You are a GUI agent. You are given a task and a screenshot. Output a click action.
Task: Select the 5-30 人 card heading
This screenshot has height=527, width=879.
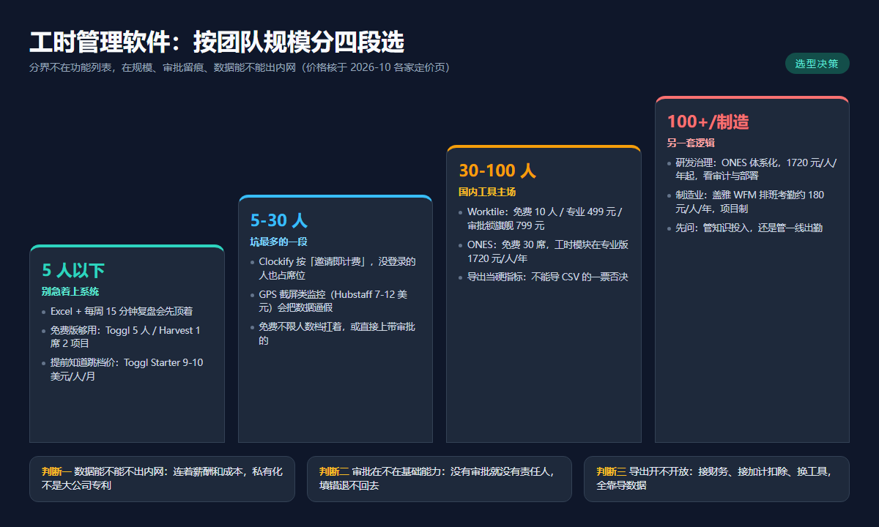click(x=279, y=220)
